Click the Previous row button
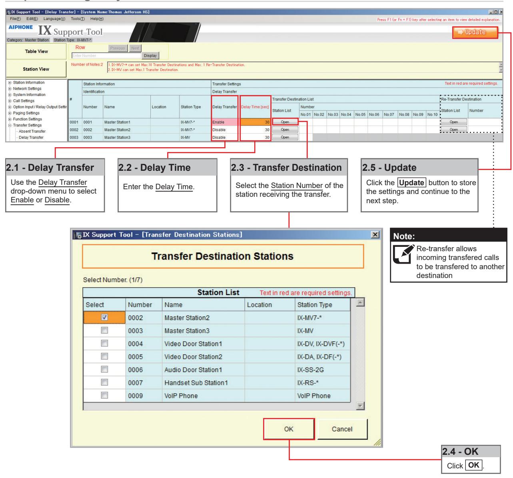 click(117, 48)
